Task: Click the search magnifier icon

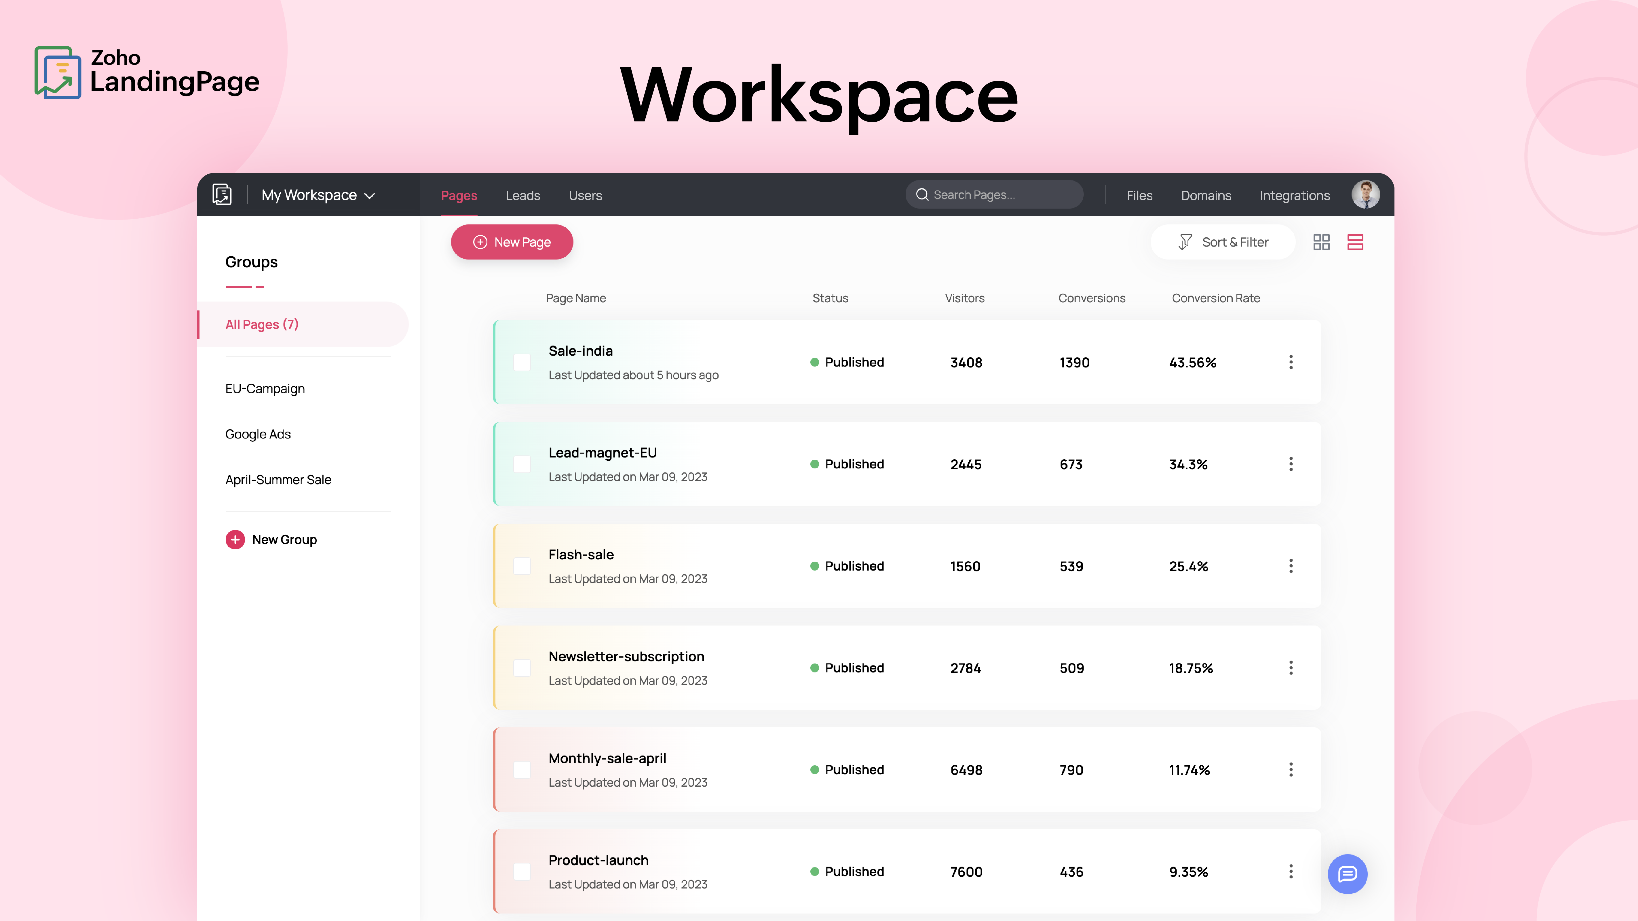Action: pyautogui.click(x=922, y=195)
